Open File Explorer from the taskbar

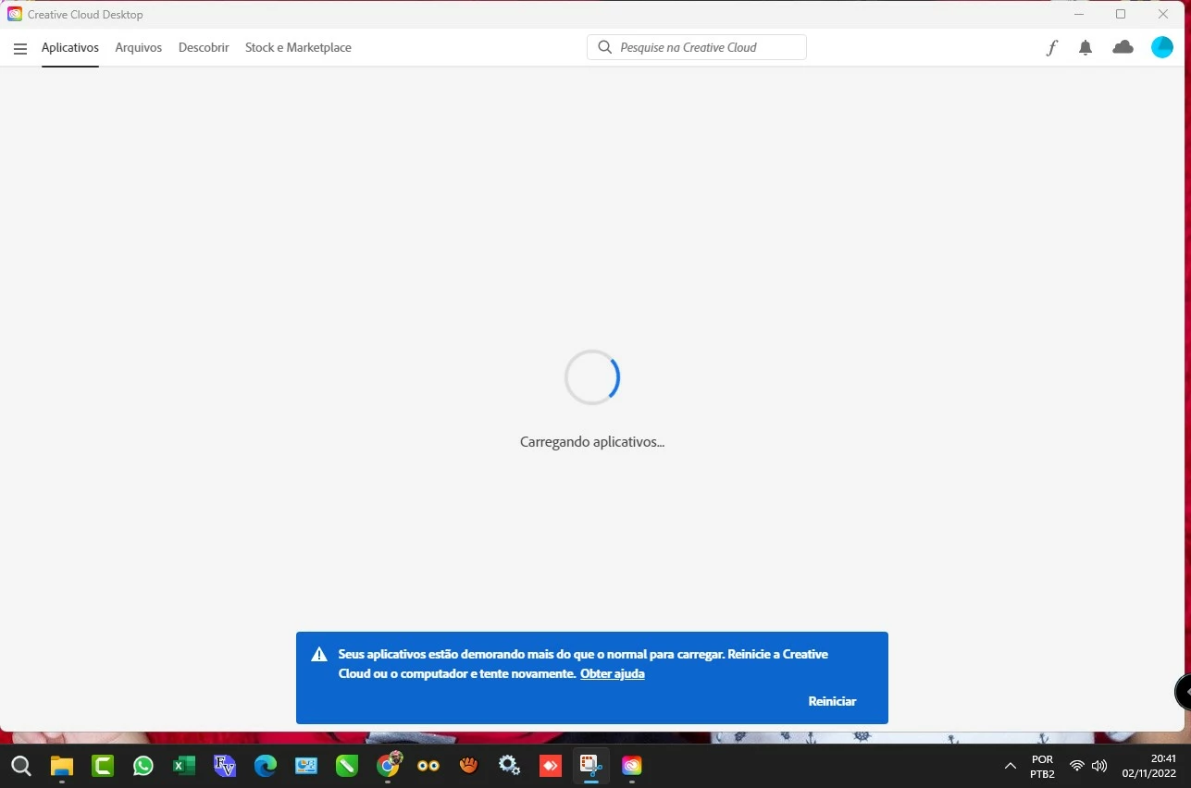pyautogui.click(x=61, y=766)
